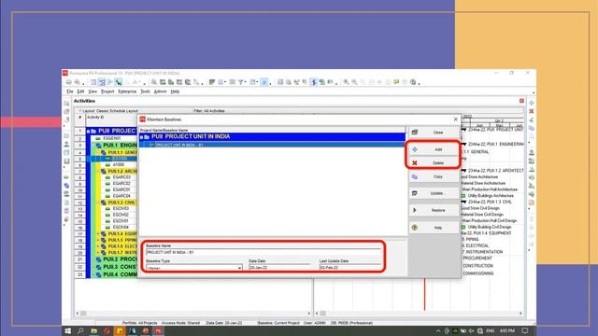The width and height of the screenshot is (598, 336).
Task: Click the Resources person icon in left sidebar
Action: (66, 145)
